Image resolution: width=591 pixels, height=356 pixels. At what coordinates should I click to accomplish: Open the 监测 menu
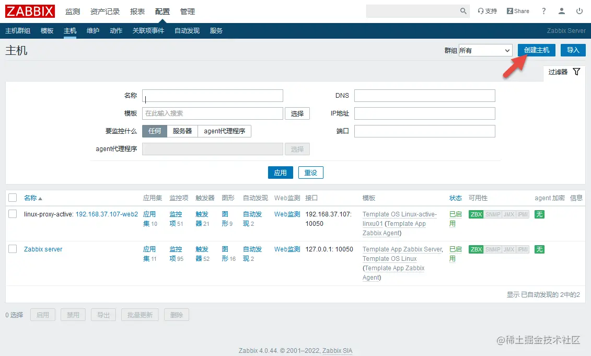point(72,12)
